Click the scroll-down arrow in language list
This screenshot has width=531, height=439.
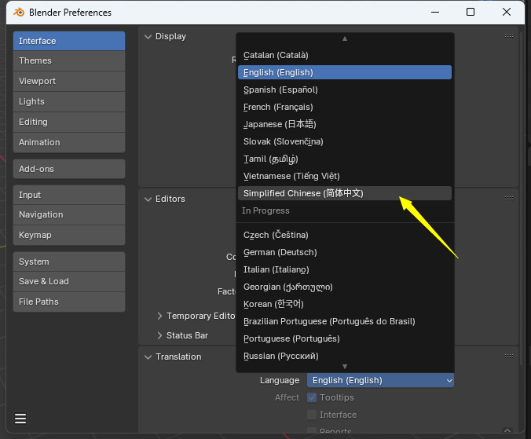(344, 366)
